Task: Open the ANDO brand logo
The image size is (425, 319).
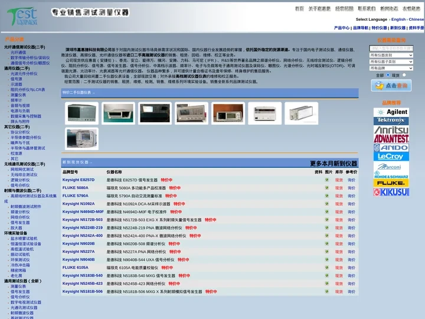Action: tap(391, 148)
